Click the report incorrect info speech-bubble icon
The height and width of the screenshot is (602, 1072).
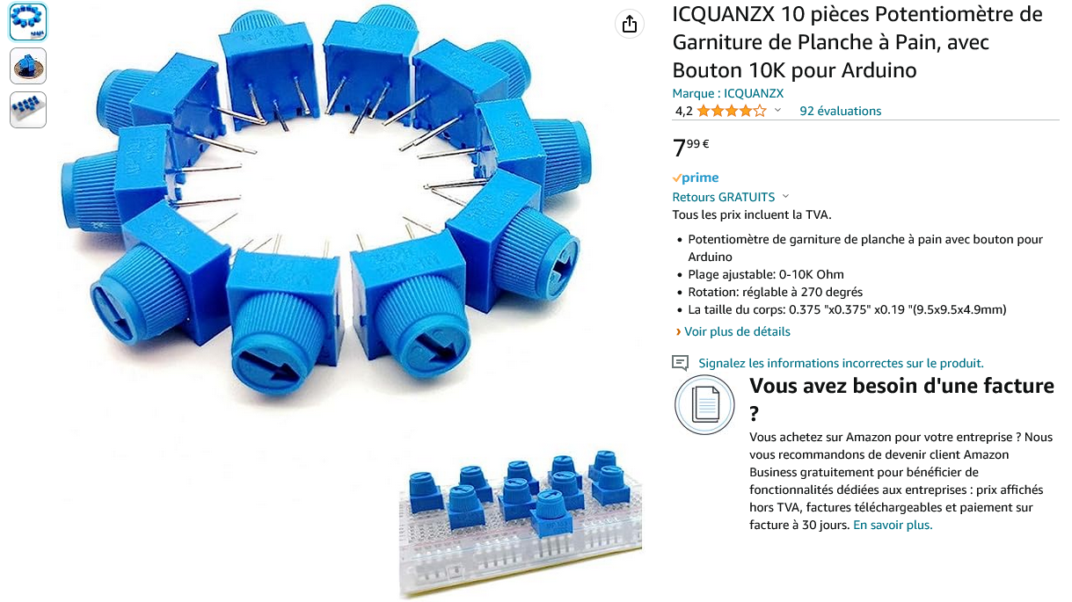(680, 363)
